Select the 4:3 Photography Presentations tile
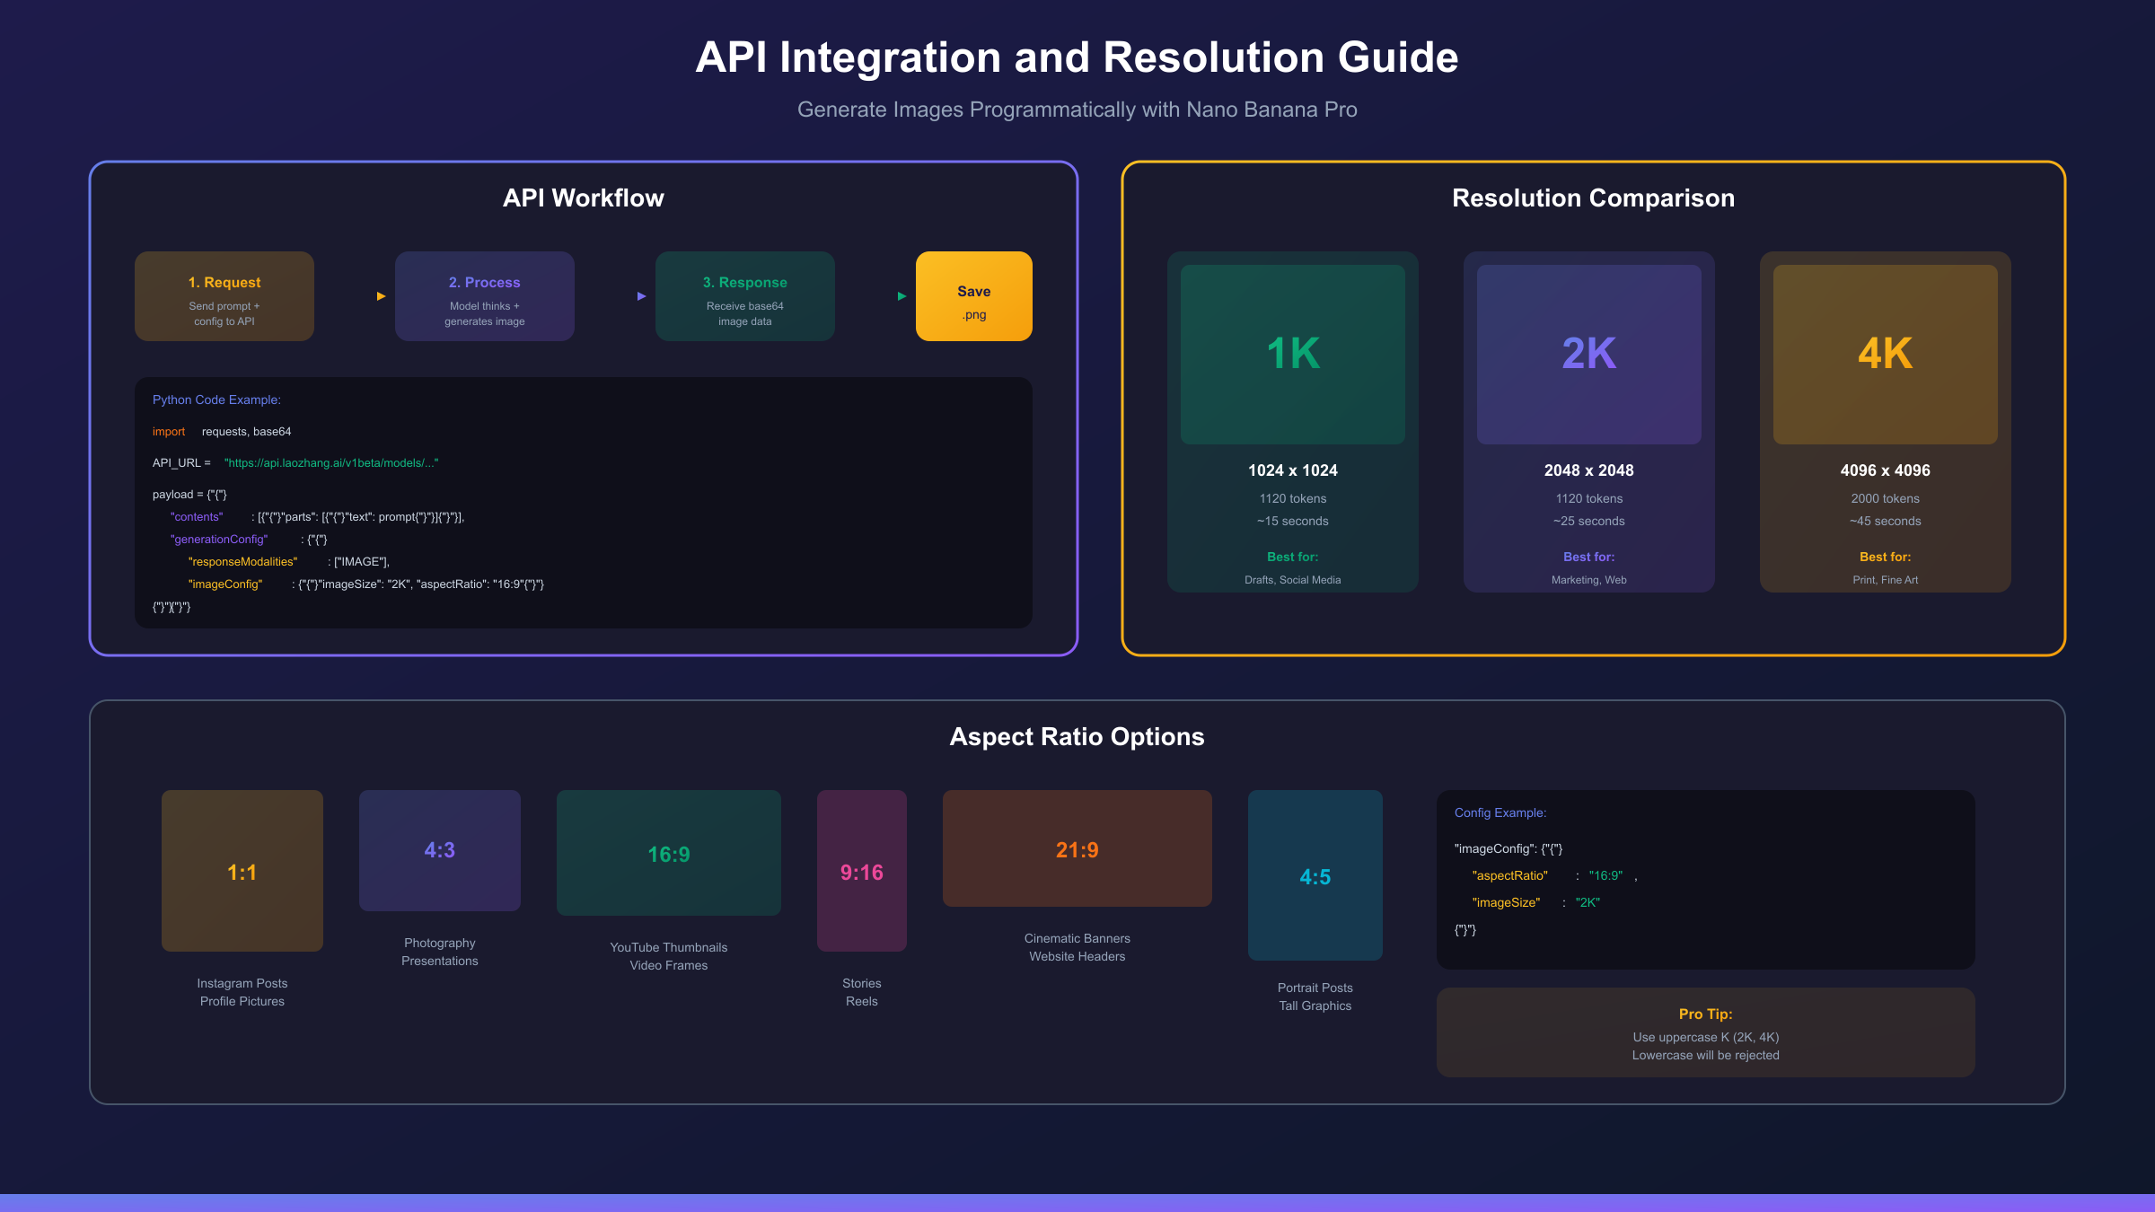This screenshot has width=2155, height=1212. click(439, 849)
